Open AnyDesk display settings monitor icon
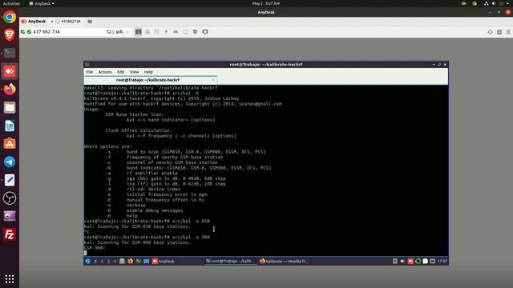 click(185, 32)
